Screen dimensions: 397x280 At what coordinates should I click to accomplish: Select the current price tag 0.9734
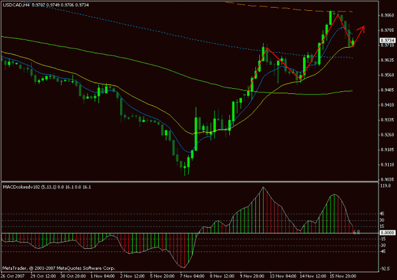[x=387, y=40]
